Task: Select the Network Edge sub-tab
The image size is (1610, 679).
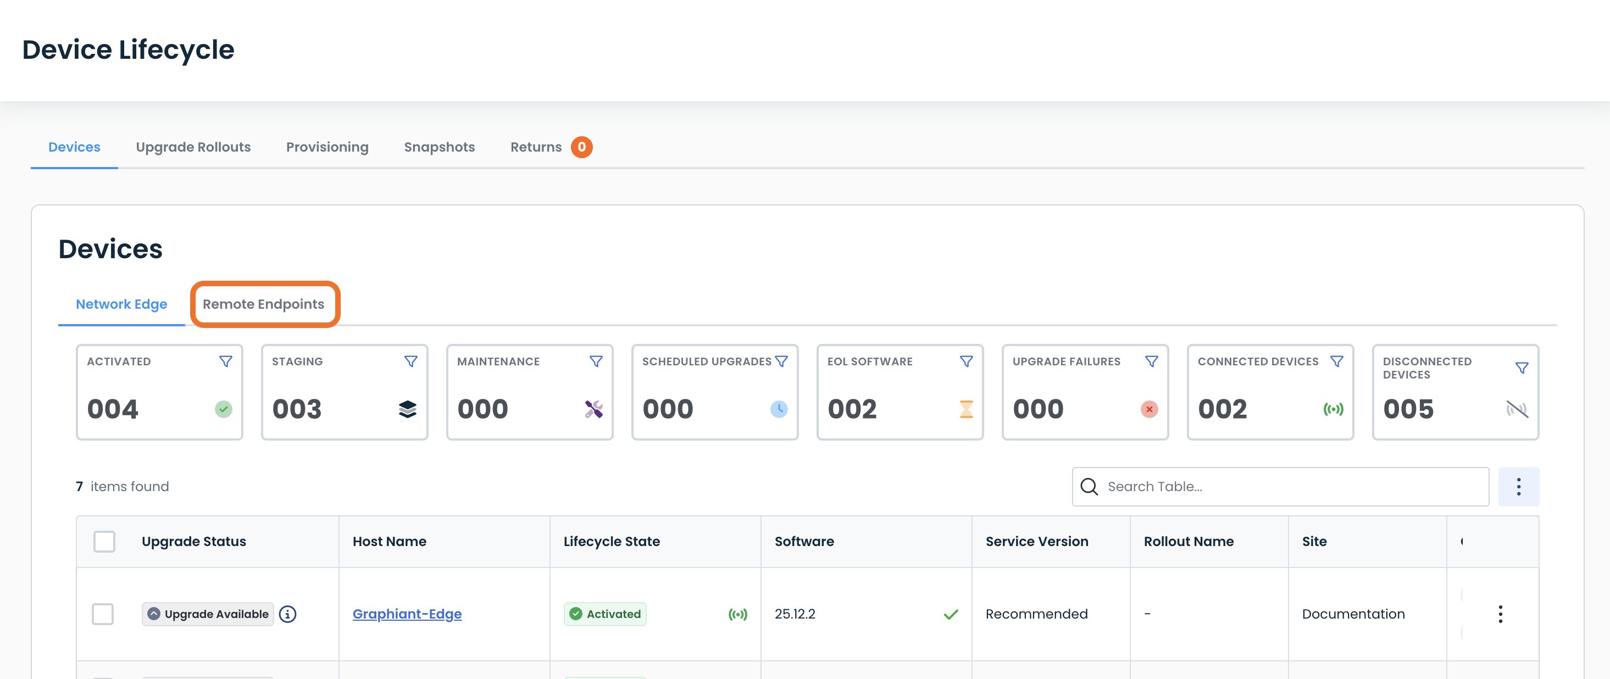Action: tap(121, 304)
